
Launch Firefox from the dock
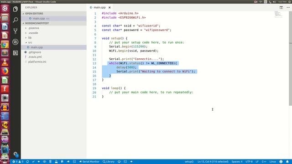pos(5,72)
